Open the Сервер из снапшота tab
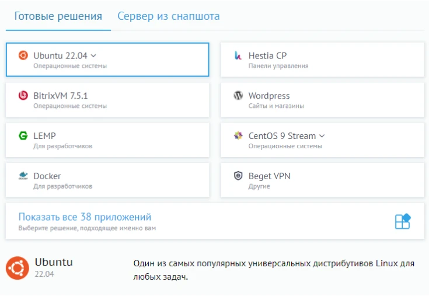Image resolution: width=429 pixels, height=296 pixels. [169, 16]
